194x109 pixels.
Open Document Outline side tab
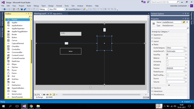(x=2, y=19)
